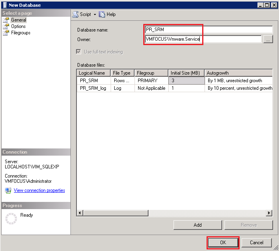This screenshot has height=251, width=279.
Task: Toggle the Use full-text indexing checkbox
Action: [x=80, y=52]
